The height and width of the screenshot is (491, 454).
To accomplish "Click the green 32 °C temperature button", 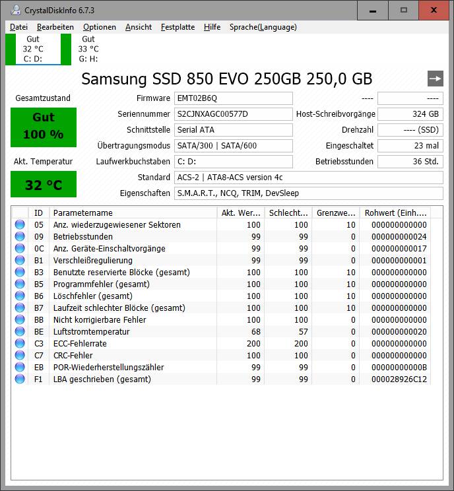I will tap(44, 184).
